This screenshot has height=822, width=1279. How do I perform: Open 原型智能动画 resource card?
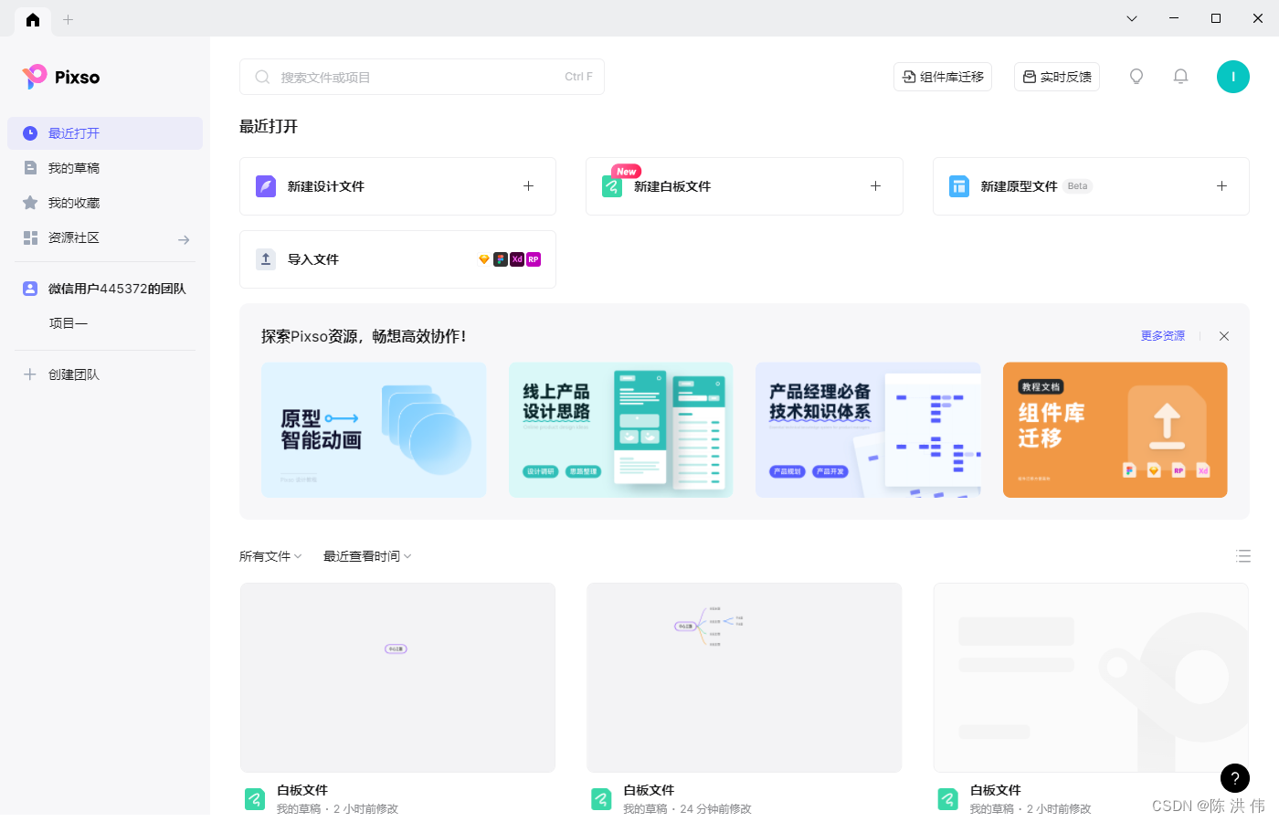374,430
